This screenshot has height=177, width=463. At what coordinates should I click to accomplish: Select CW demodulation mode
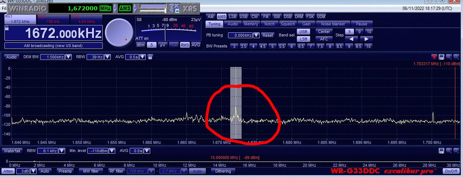255,17
